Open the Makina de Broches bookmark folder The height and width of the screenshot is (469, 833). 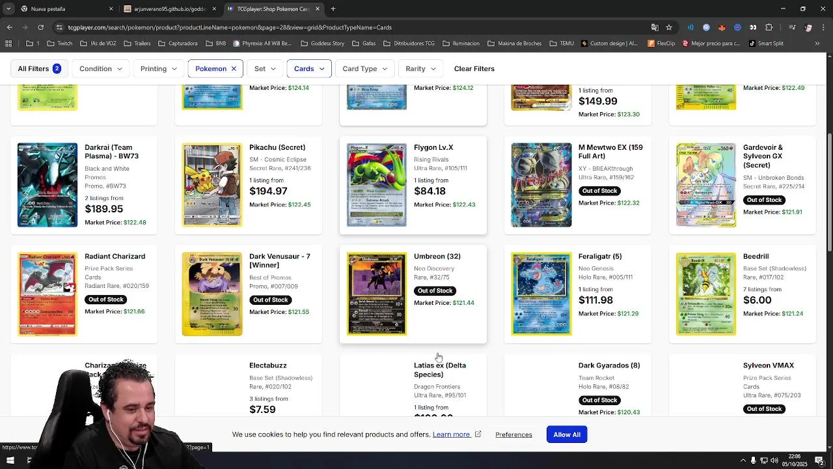pos(514,44)
